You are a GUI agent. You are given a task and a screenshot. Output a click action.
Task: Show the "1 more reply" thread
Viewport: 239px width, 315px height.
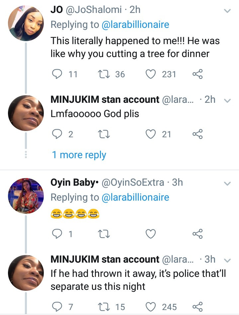[x=79, y=155]
